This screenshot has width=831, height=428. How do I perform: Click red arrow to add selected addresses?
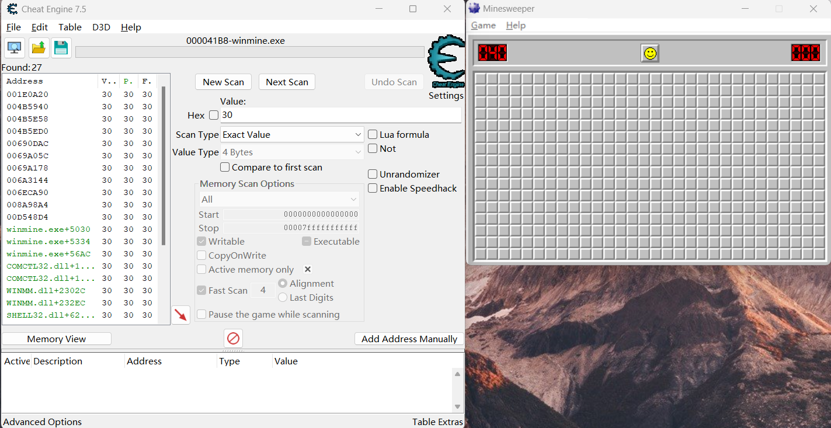181,315
